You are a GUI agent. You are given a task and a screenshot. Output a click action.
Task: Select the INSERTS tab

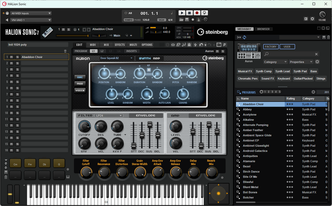tap(132, 51)
